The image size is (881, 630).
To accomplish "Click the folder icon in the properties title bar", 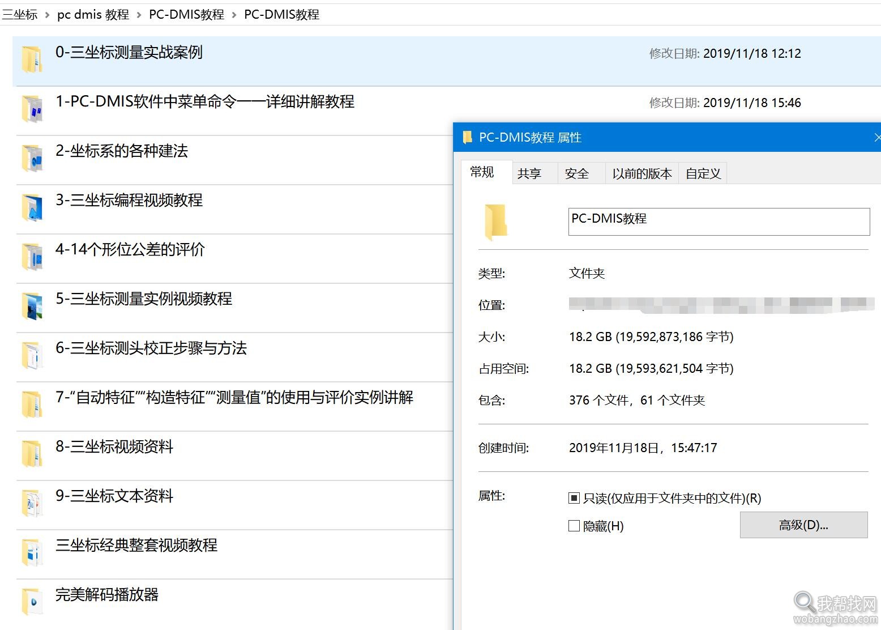I will [467, 137].
